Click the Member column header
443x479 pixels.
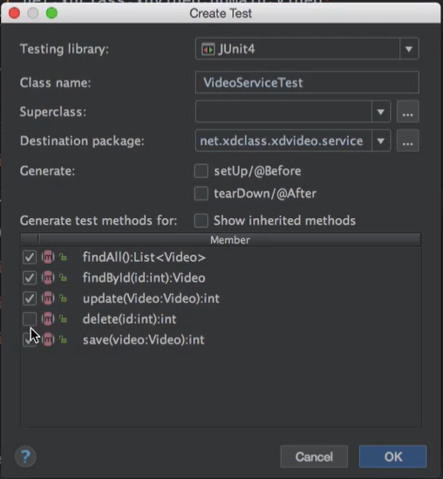229,240
